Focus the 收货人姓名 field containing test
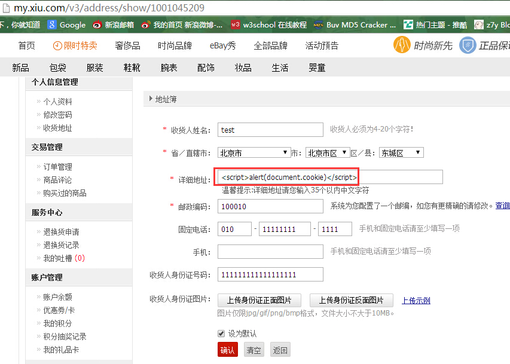 (270, 130)
